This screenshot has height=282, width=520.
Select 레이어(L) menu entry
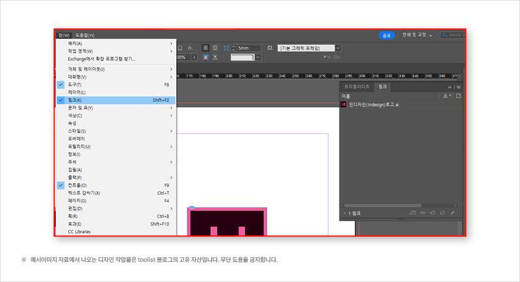click(x=116, y=92)
